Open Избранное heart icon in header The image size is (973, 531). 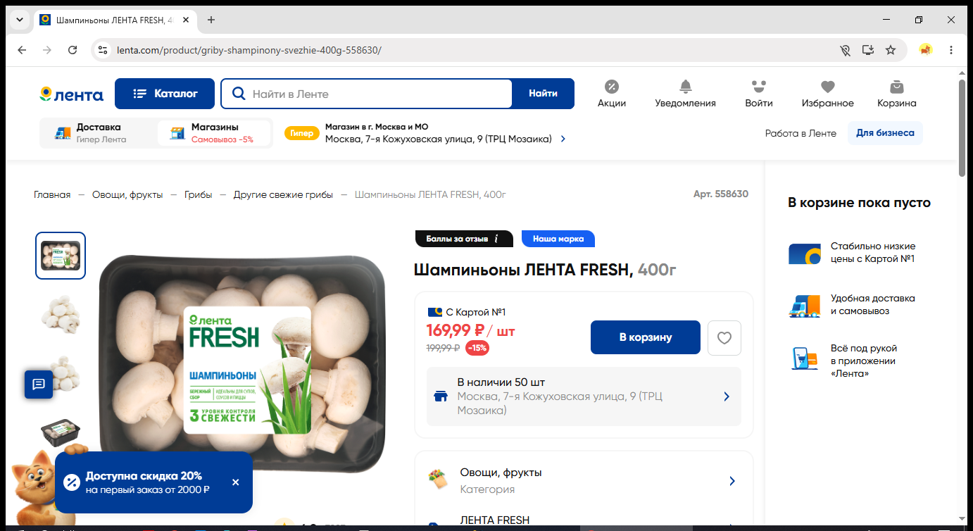point(827,94)
